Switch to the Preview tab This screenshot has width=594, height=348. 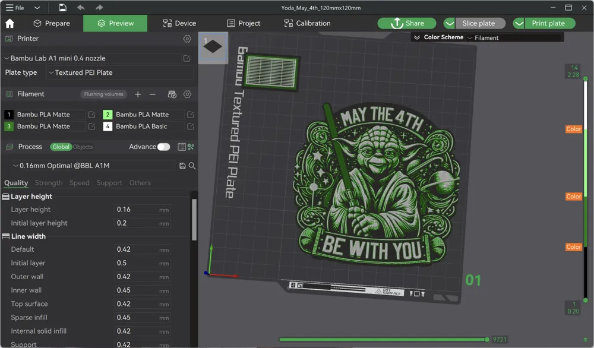click(115, 24)
